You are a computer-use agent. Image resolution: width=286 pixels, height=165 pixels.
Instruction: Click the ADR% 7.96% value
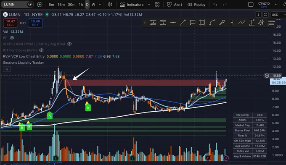260,120
